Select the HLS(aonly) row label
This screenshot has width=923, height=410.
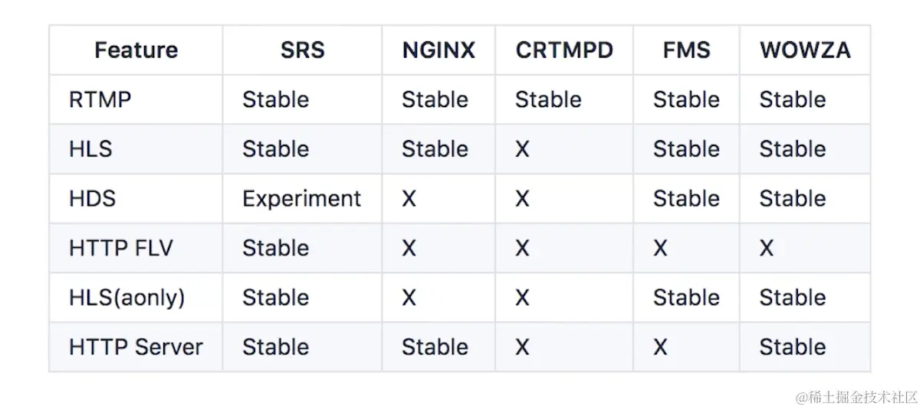tap(126, 297)
